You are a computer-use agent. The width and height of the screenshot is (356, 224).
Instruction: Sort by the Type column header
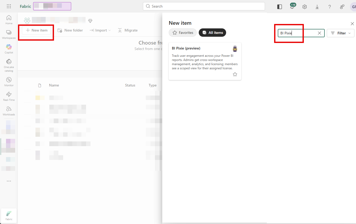153,85
